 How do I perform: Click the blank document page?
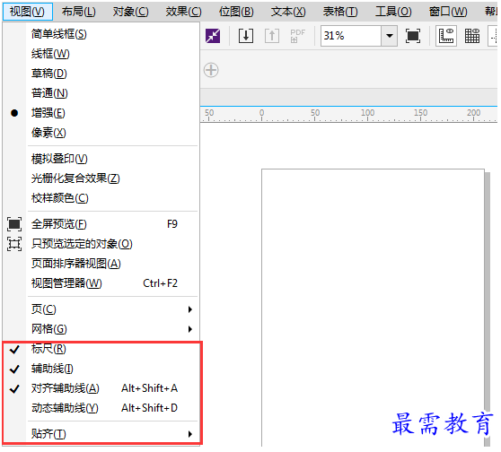[373, 308]
